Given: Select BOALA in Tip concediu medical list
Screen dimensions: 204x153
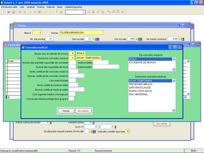Looking at the screenshot, I should (x=150, y=59).
